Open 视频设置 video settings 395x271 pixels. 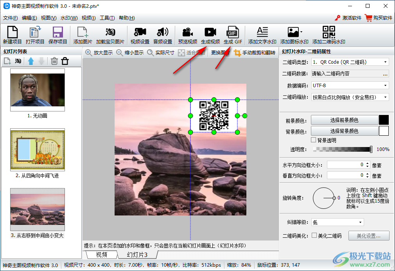(x=140, y=35)
